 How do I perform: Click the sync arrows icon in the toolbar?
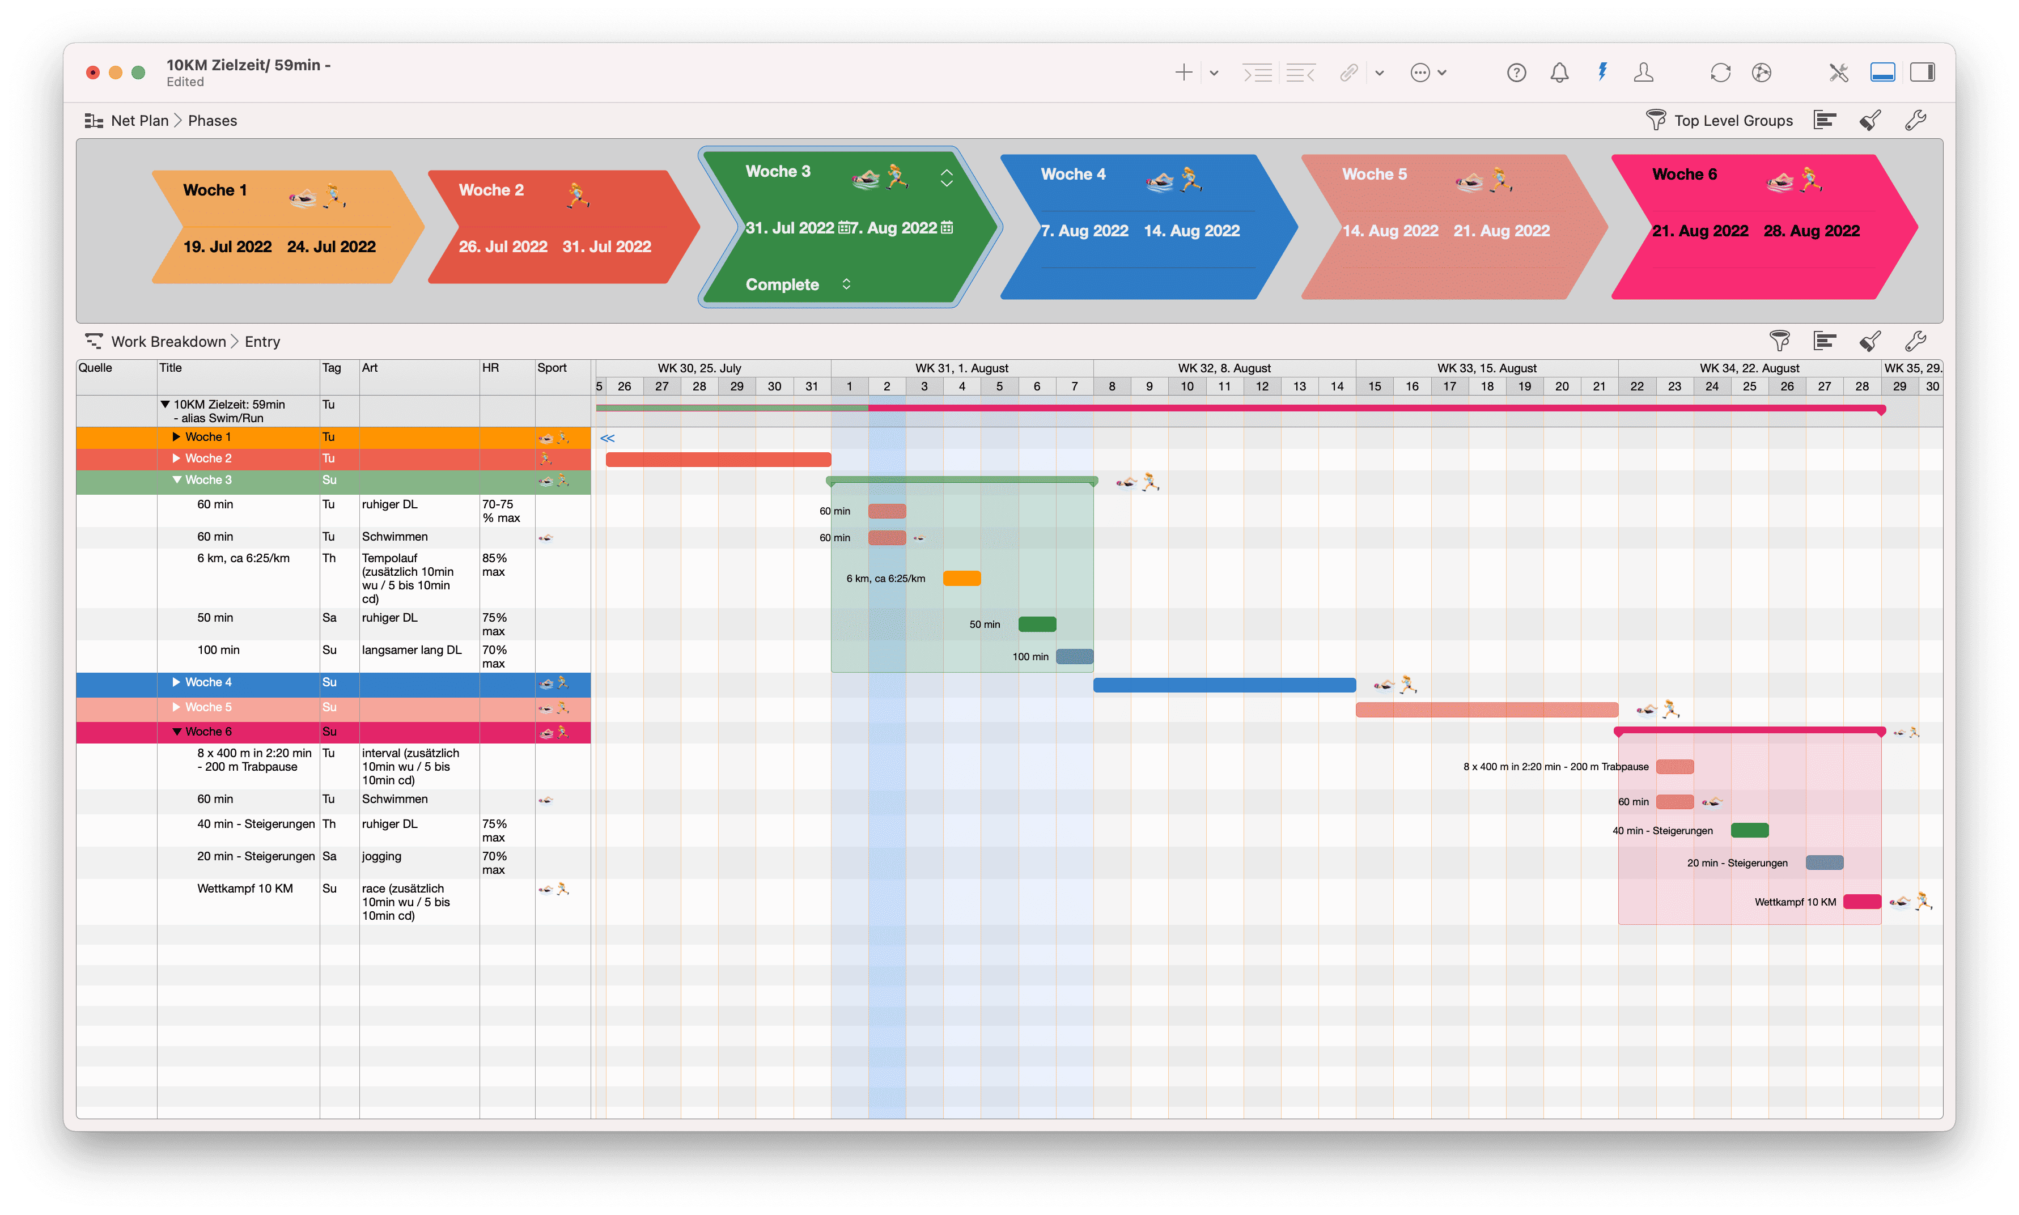click(x=1720, y=73)
